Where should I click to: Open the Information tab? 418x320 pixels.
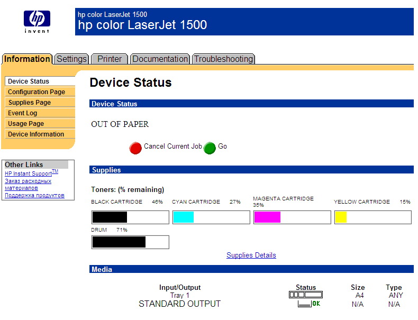[x=27, y=59]
